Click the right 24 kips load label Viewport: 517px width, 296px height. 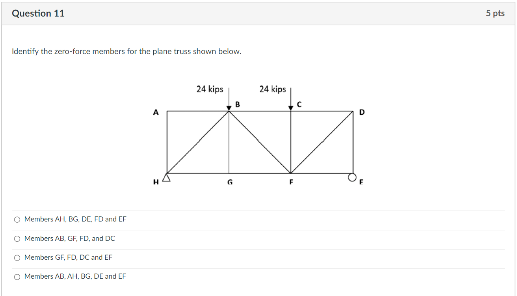(x=273, y=89)
